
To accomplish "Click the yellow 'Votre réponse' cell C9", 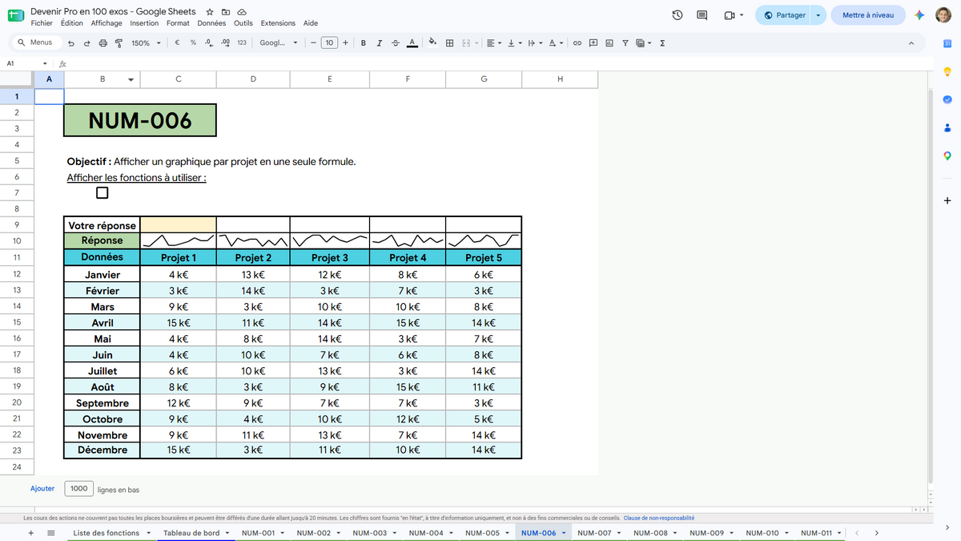I will click(178, 224).
